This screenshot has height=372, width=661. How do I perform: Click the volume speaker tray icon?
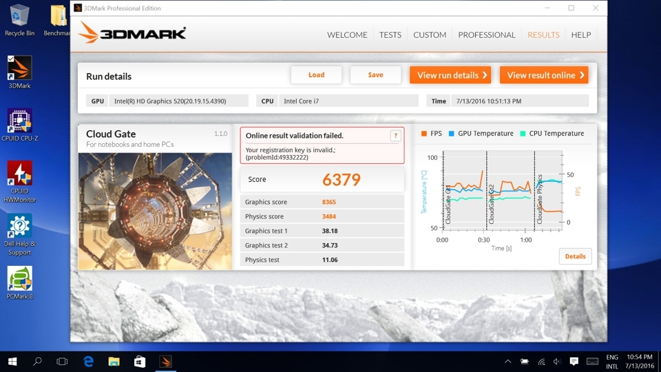tap(557, 362)
